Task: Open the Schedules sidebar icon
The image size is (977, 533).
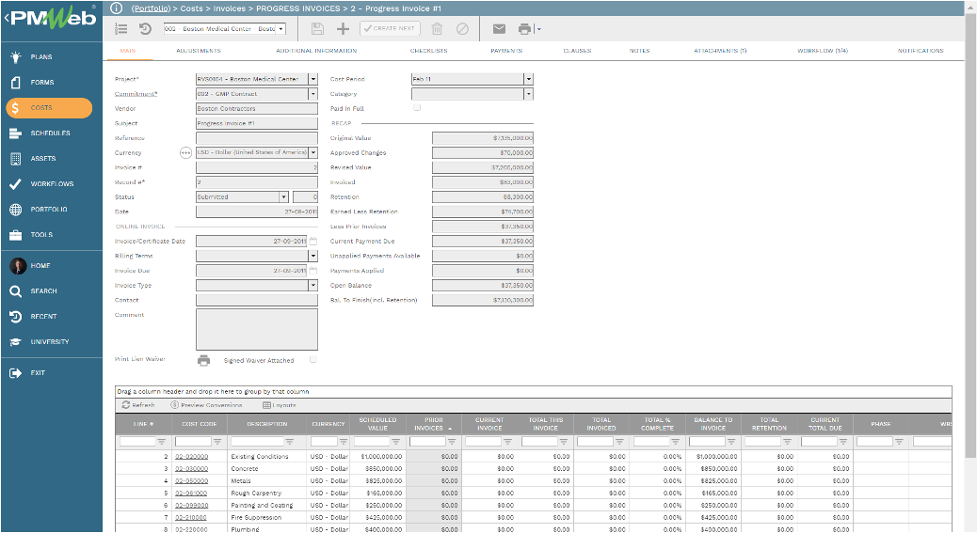Action: tap(16, 133)
